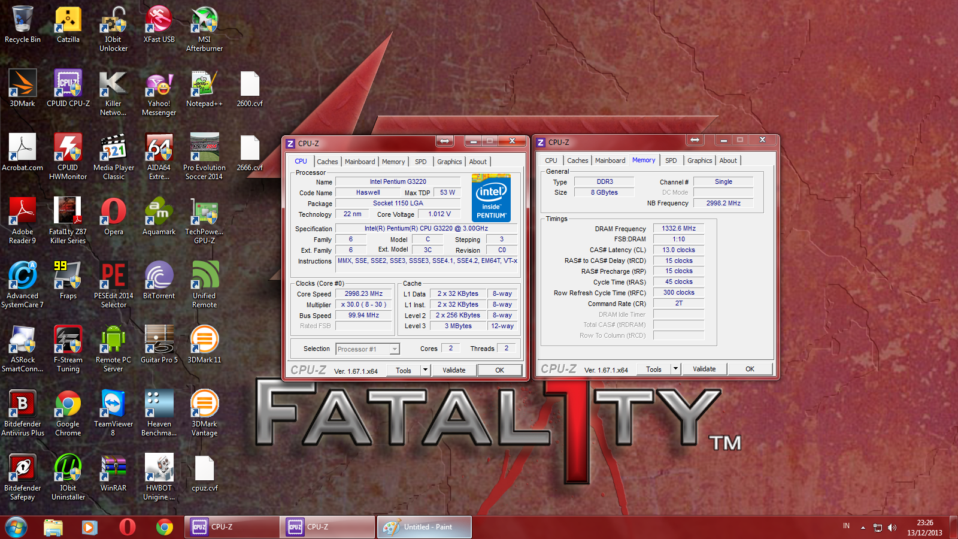The width and height of the screenshot is (958, 539).
Task: Open Mainboard tab in right CPU-Z window
Action: pos(610,161)
